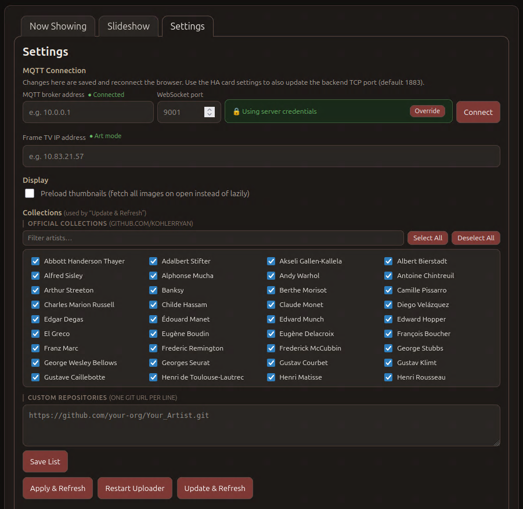Enable the Preload thumbnails checkbox
Viewport: 523px width, 509px height.
(x=30, y=193)
